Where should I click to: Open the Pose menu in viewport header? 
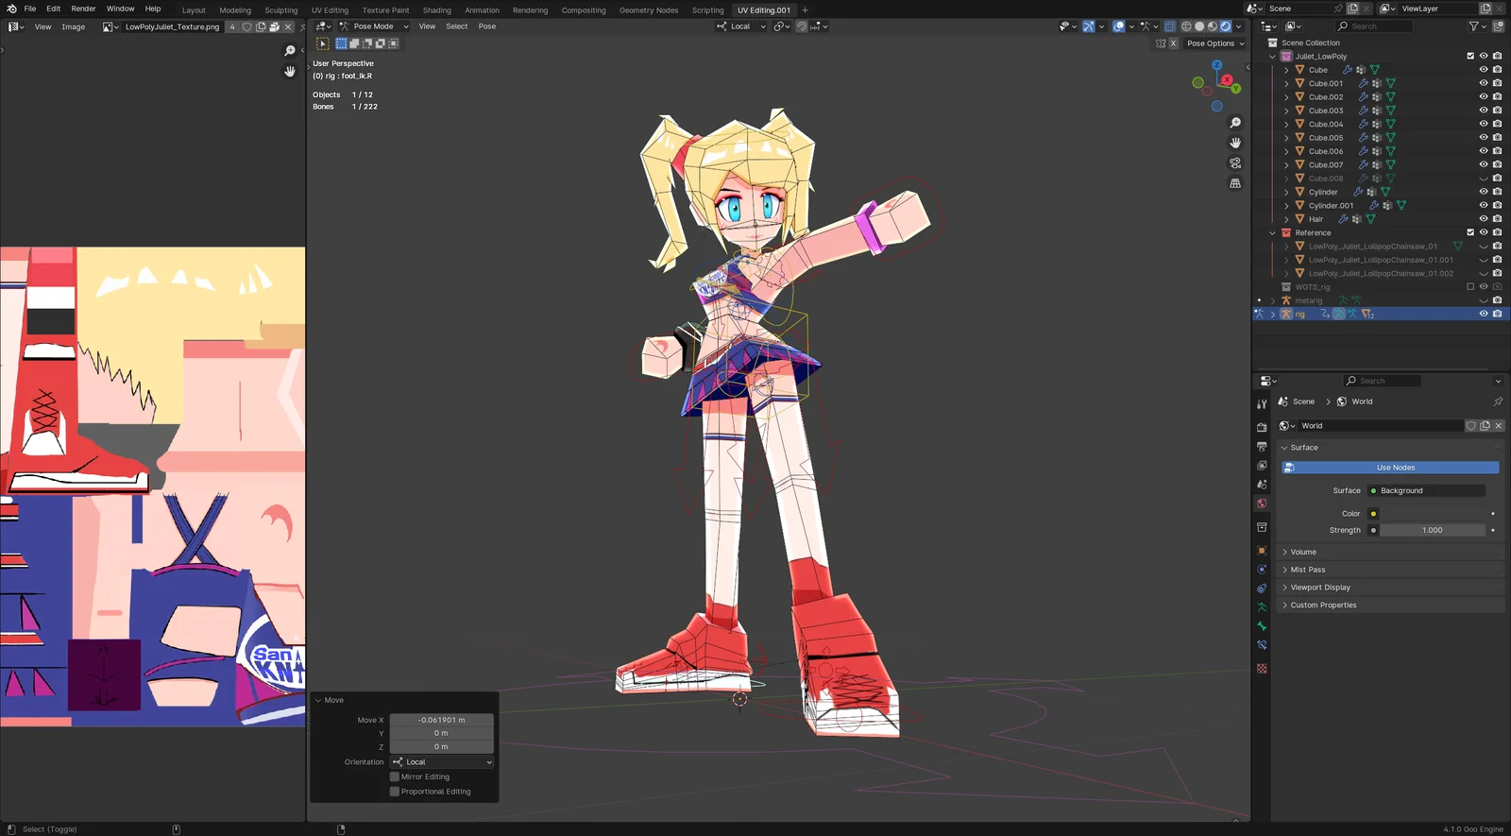click(487, 26)
